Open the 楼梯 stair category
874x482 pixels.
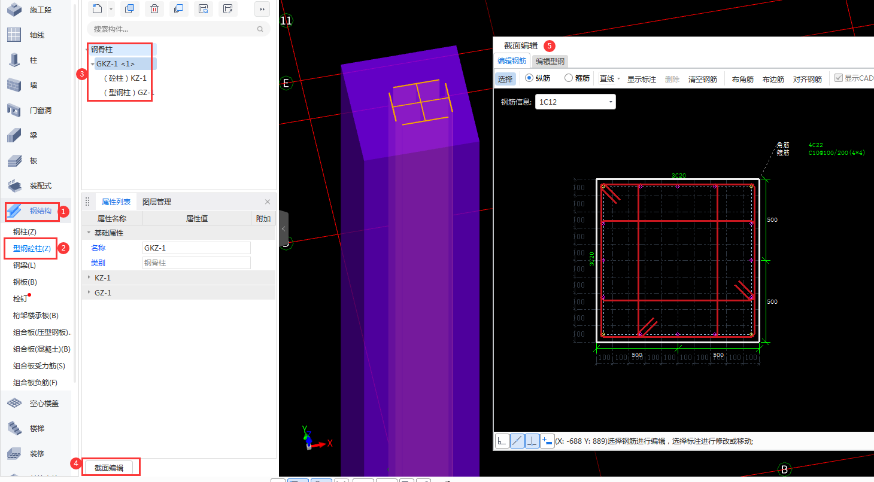click(37, 429)
